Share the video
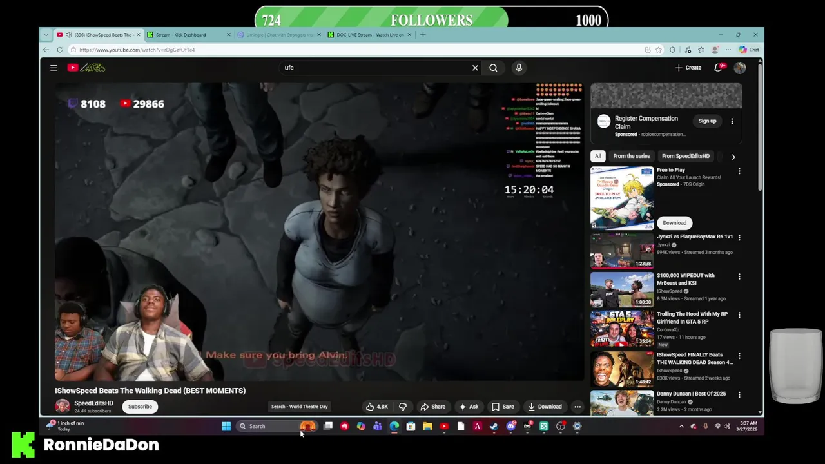The height and width of the screenshot is (464, 825). tap(433, 407)
